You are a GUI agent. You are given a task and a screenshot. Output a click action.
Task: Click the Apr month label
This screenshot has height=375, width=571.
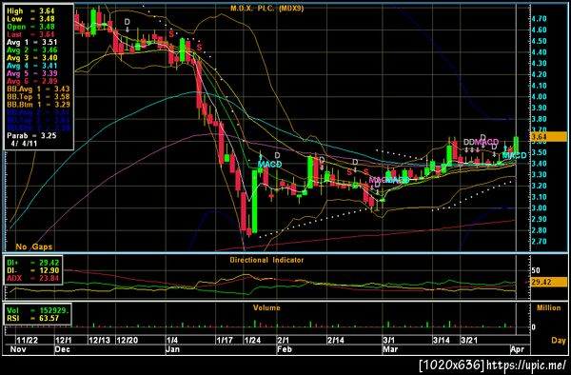tap(517, 349)
